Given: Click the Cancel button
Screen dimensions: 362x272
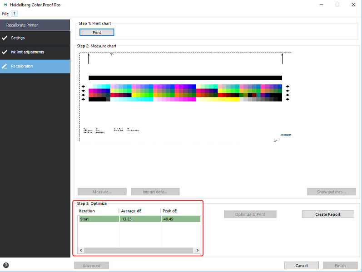Looking at the screenshot, I should click(301, 266).
